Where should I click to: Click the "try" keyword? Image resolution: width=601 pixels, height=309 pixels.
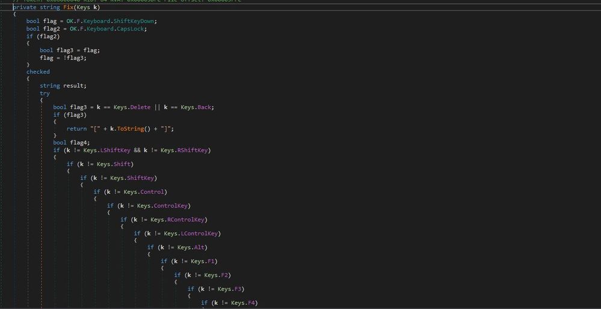point(45,94)
